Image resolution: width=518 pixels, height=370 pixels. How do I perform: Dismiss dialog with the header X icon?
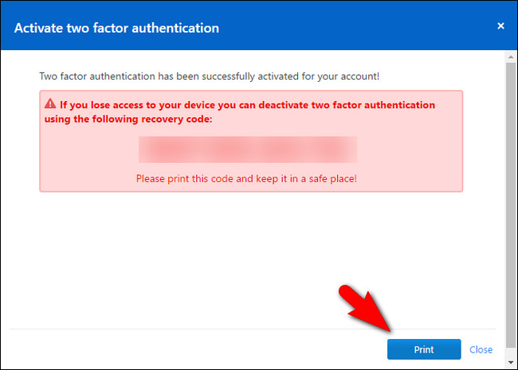tap(500, 26)
